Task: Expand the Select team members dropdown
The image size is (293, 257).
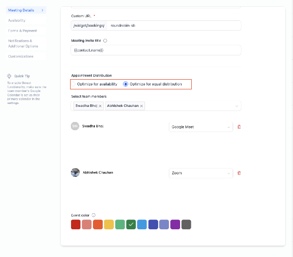Action: (x=237, y=106)
